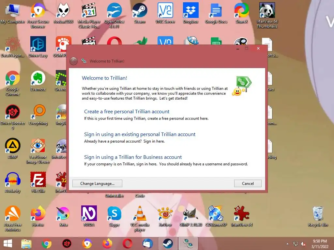Select the Everything search desktop icon

(38, 115)
